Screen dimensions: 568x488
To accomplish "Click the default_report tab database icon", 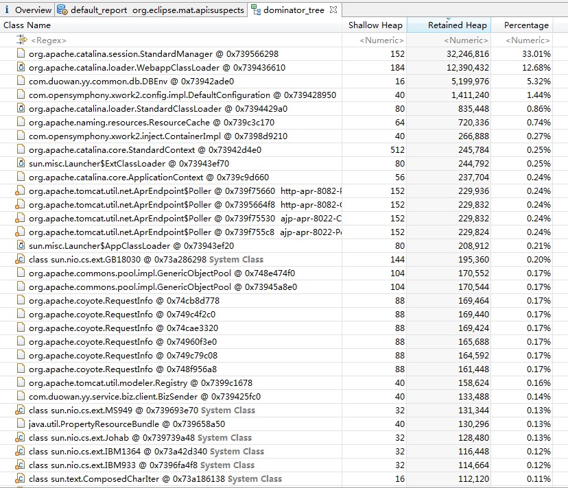I will pyautogui.click(x=62, y=10).
